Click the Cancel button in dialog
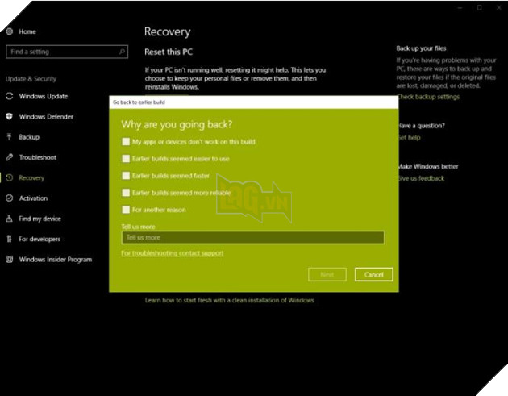The height and width of the screenshot is (396, 508). (374, 274)
